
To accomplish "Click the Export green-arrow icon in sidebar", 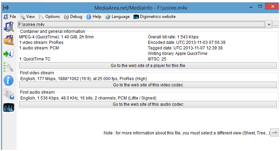I will [8, 54].
